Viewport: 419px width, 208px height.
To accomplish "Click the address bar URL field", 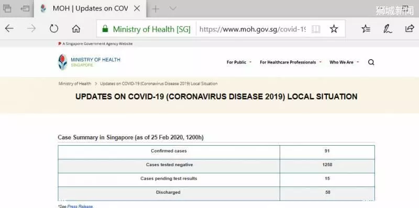I will click(x=252, y=29).
